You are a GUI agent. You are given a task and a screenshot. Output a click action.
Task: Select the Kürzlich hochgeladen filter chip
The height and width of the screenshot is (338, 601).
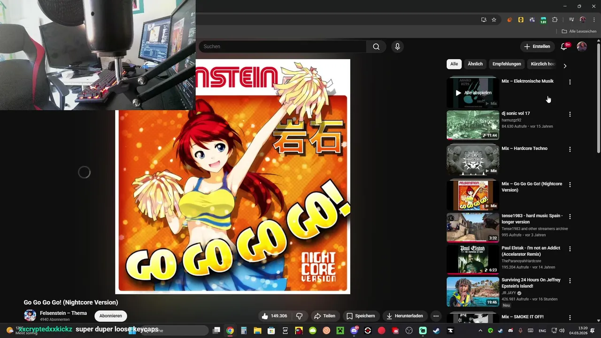coord(543,64)
